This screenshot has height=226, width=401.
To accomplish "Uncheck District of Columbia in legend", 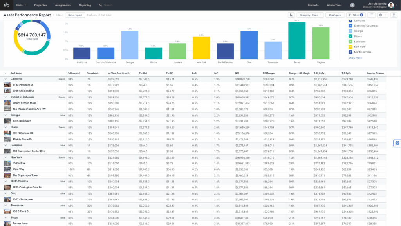I will [350, 26].
